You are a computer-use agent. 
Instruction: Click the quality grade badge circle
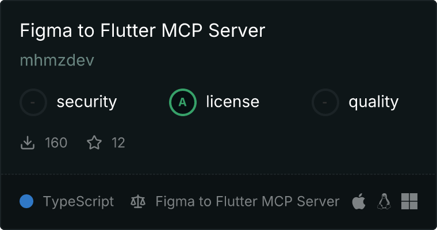[325, 102]
